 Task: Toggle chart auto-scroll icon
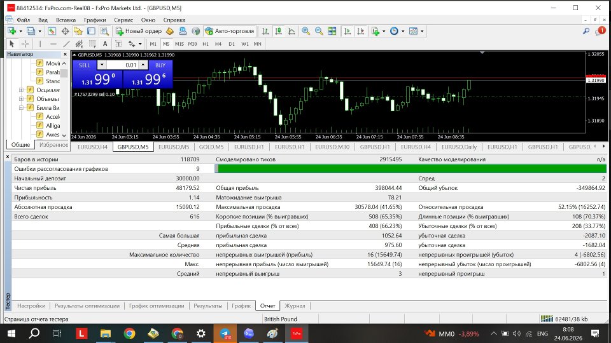(348, 31)
